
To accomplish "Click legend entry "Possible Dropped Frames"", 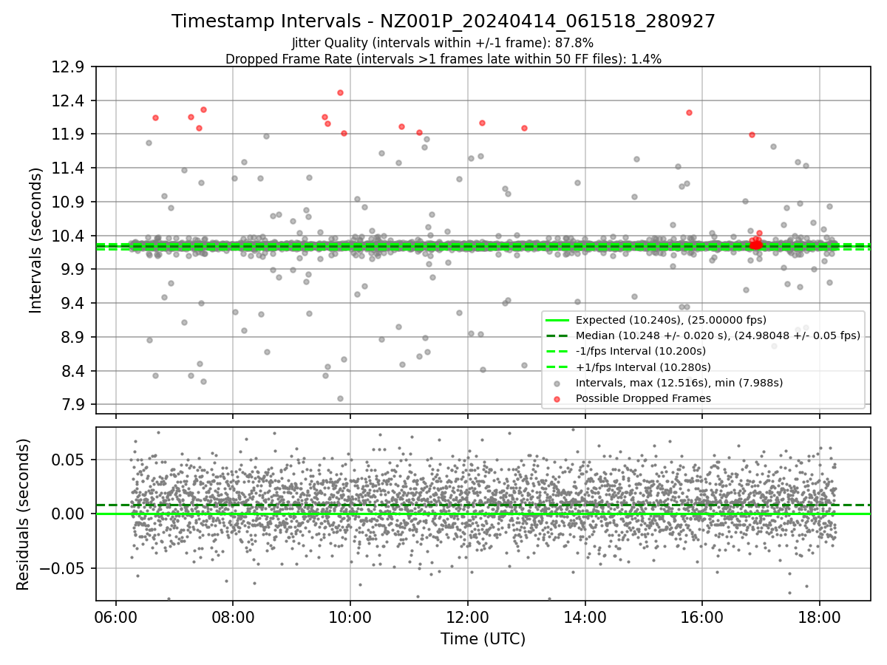I will point(642,398).
